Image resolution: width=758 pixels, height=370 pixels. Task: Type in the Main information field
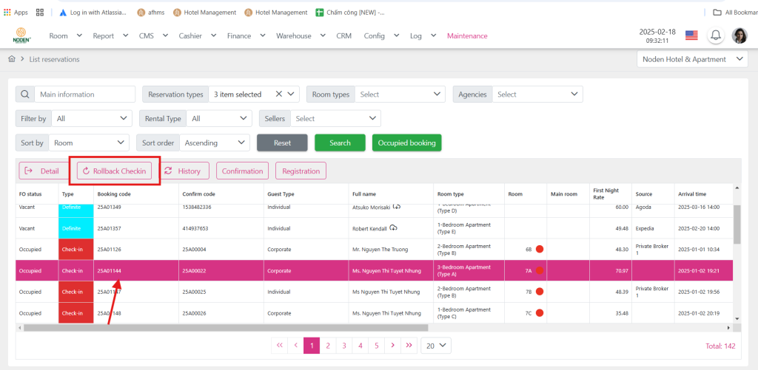point(84,95)
